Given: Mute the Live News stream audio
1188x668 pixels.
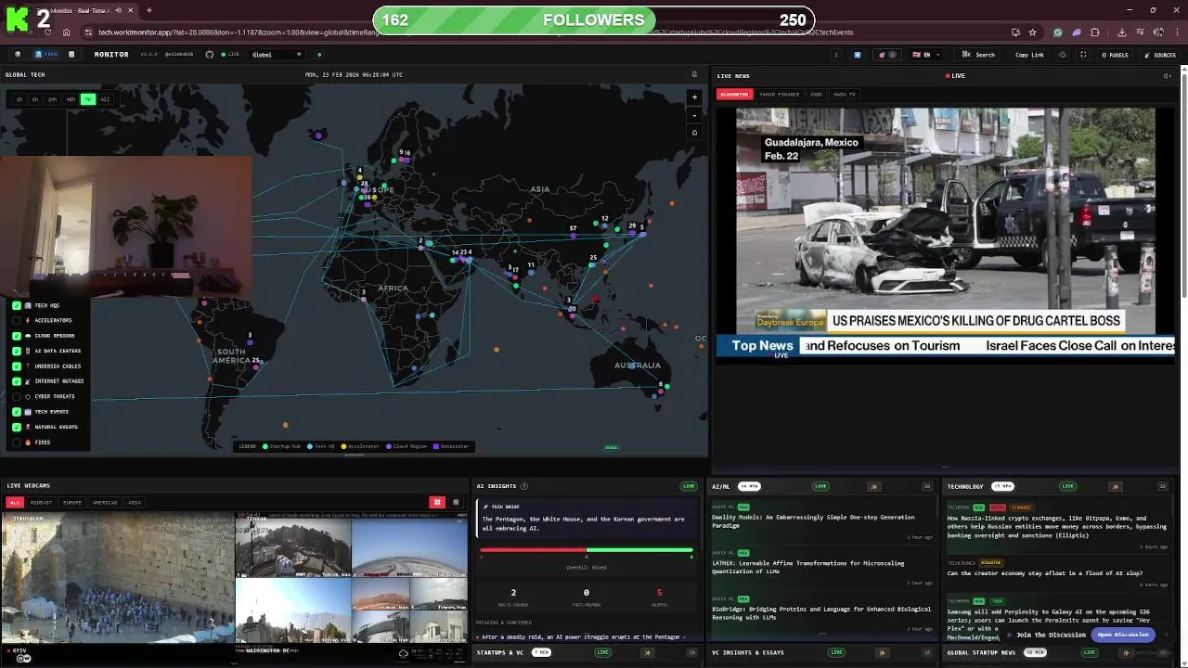Looking at the screenshot, I should (x=1168, y=76).
